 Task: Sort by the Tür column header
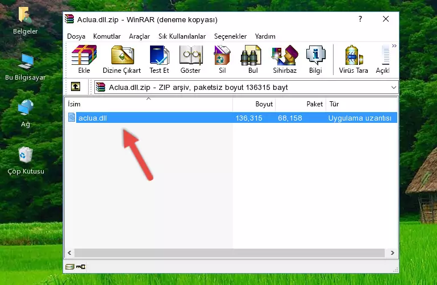pos(361,104)
